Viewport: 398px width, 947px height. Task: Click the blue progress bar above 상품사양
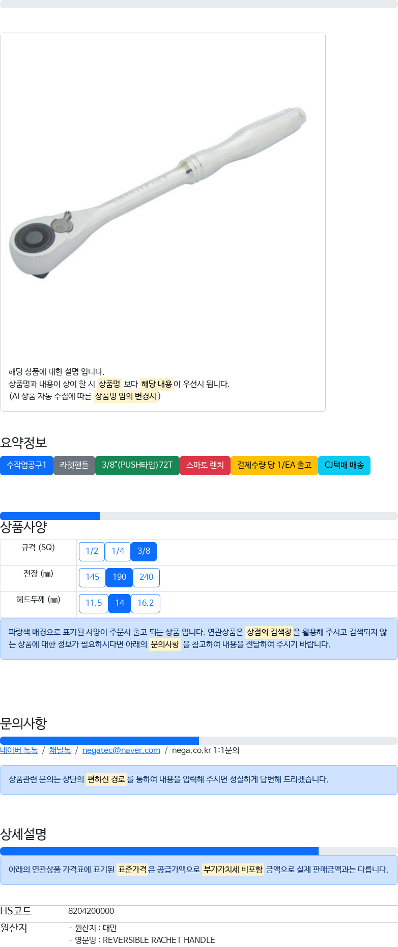pos(50,516)
